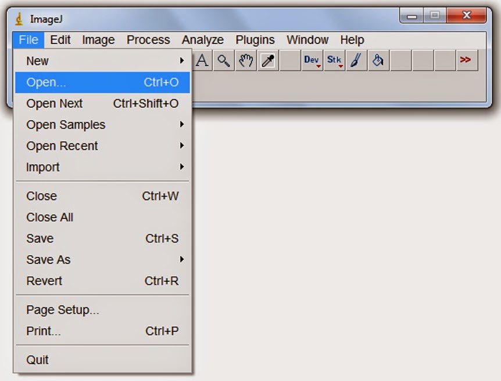
Task: Click the empty toolbar slot left of Dev
Action: coord(290,60)
